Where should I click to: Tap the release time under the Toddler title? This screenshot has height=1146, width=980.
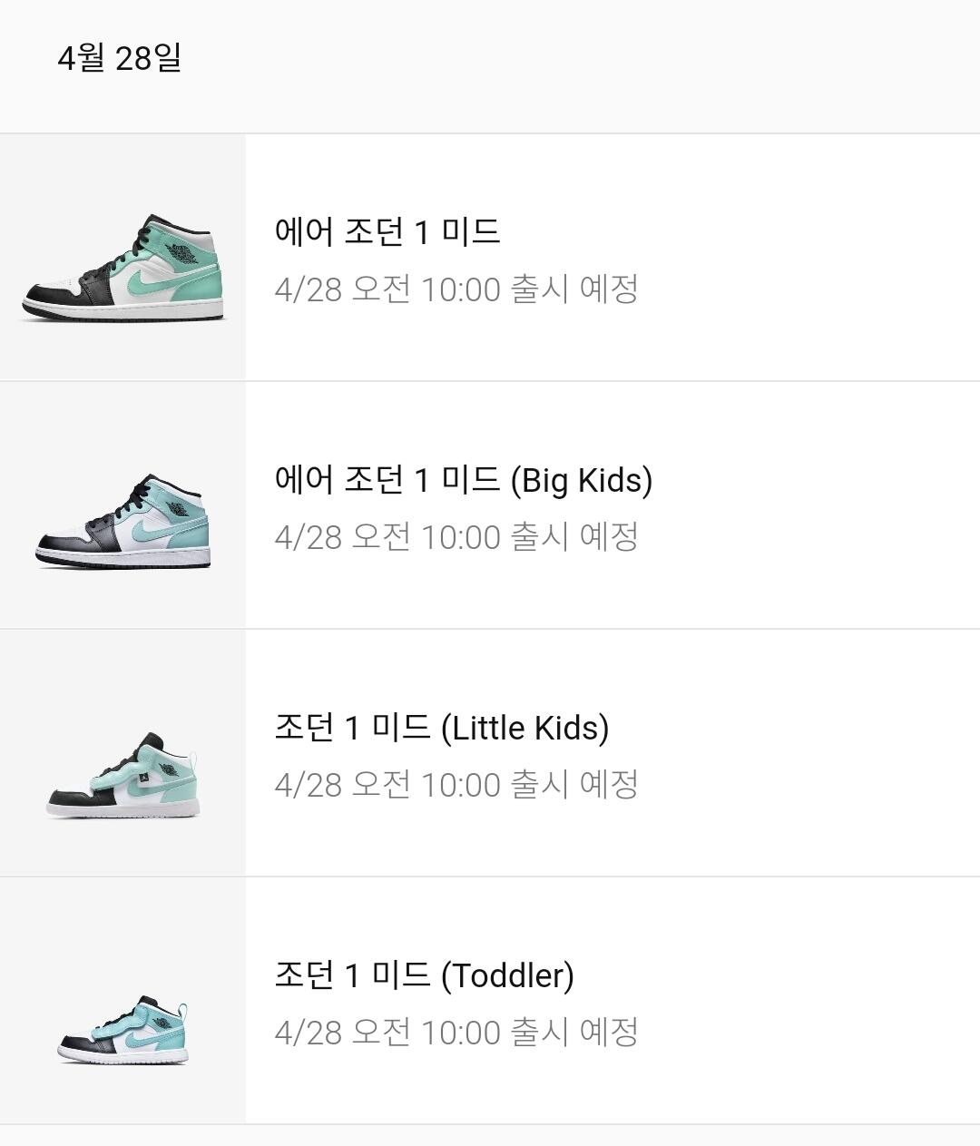(x=456, y=1033)
